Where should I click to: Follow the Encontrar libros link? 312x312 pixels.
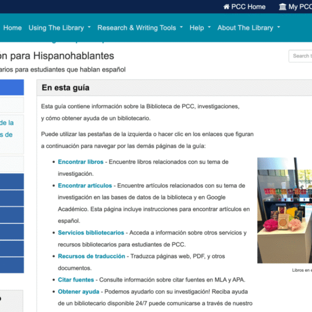tap(81, 162)
